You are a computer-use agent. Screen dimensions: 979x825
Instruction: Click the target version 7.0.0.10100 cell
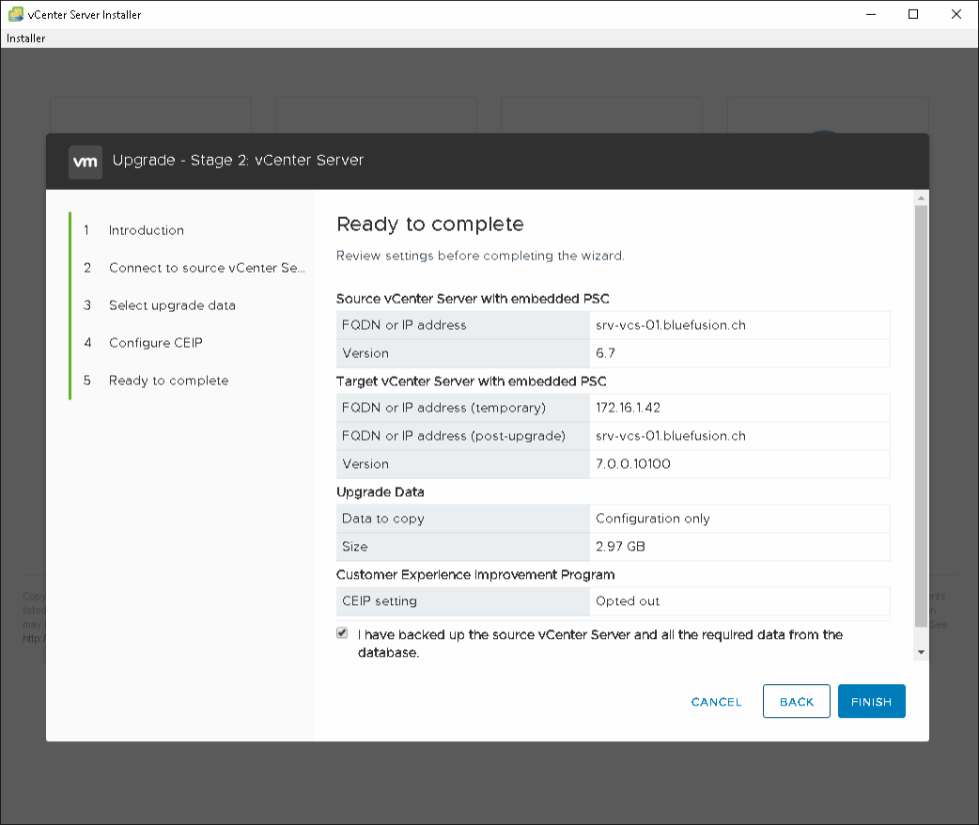coord(738,464)
